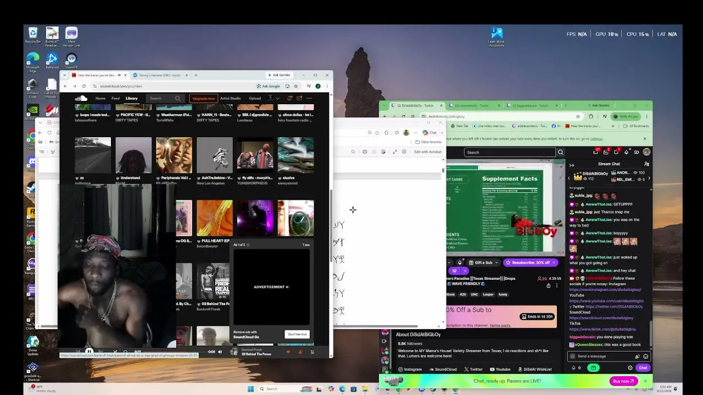This screenshot has height=395, width=703.
Task: Click the Twitch Search input field
Action: 510,153
